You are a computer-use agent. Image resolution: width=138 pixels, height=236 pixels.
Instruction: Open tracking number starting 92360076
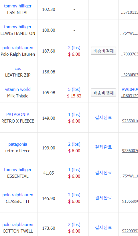tap(130, 151)
